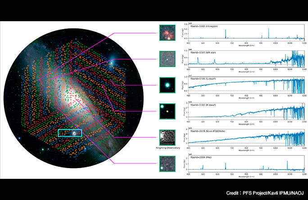Click the cyan rectangle on the galaxy
308x200 pixels.
point(69,133)
